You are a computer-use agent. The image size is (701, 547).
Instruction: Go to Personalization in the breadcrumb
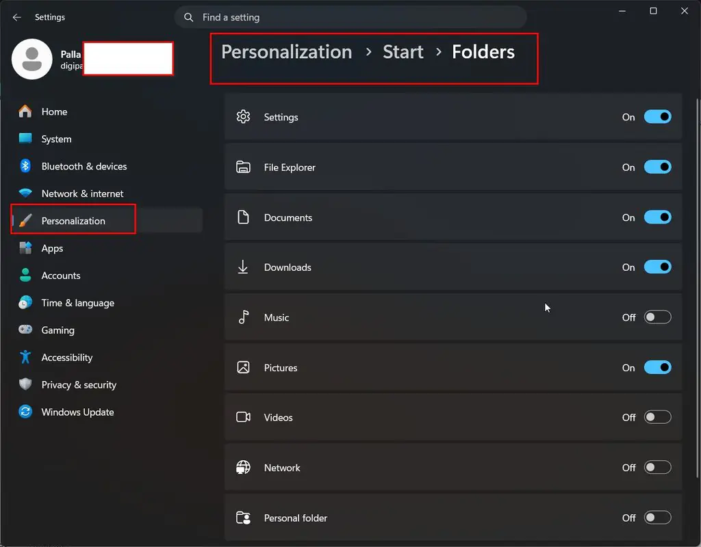tap(287, 52)
